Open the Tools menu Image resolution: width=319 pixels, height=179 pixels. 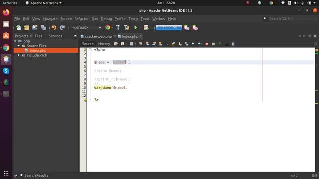(145, 19)
